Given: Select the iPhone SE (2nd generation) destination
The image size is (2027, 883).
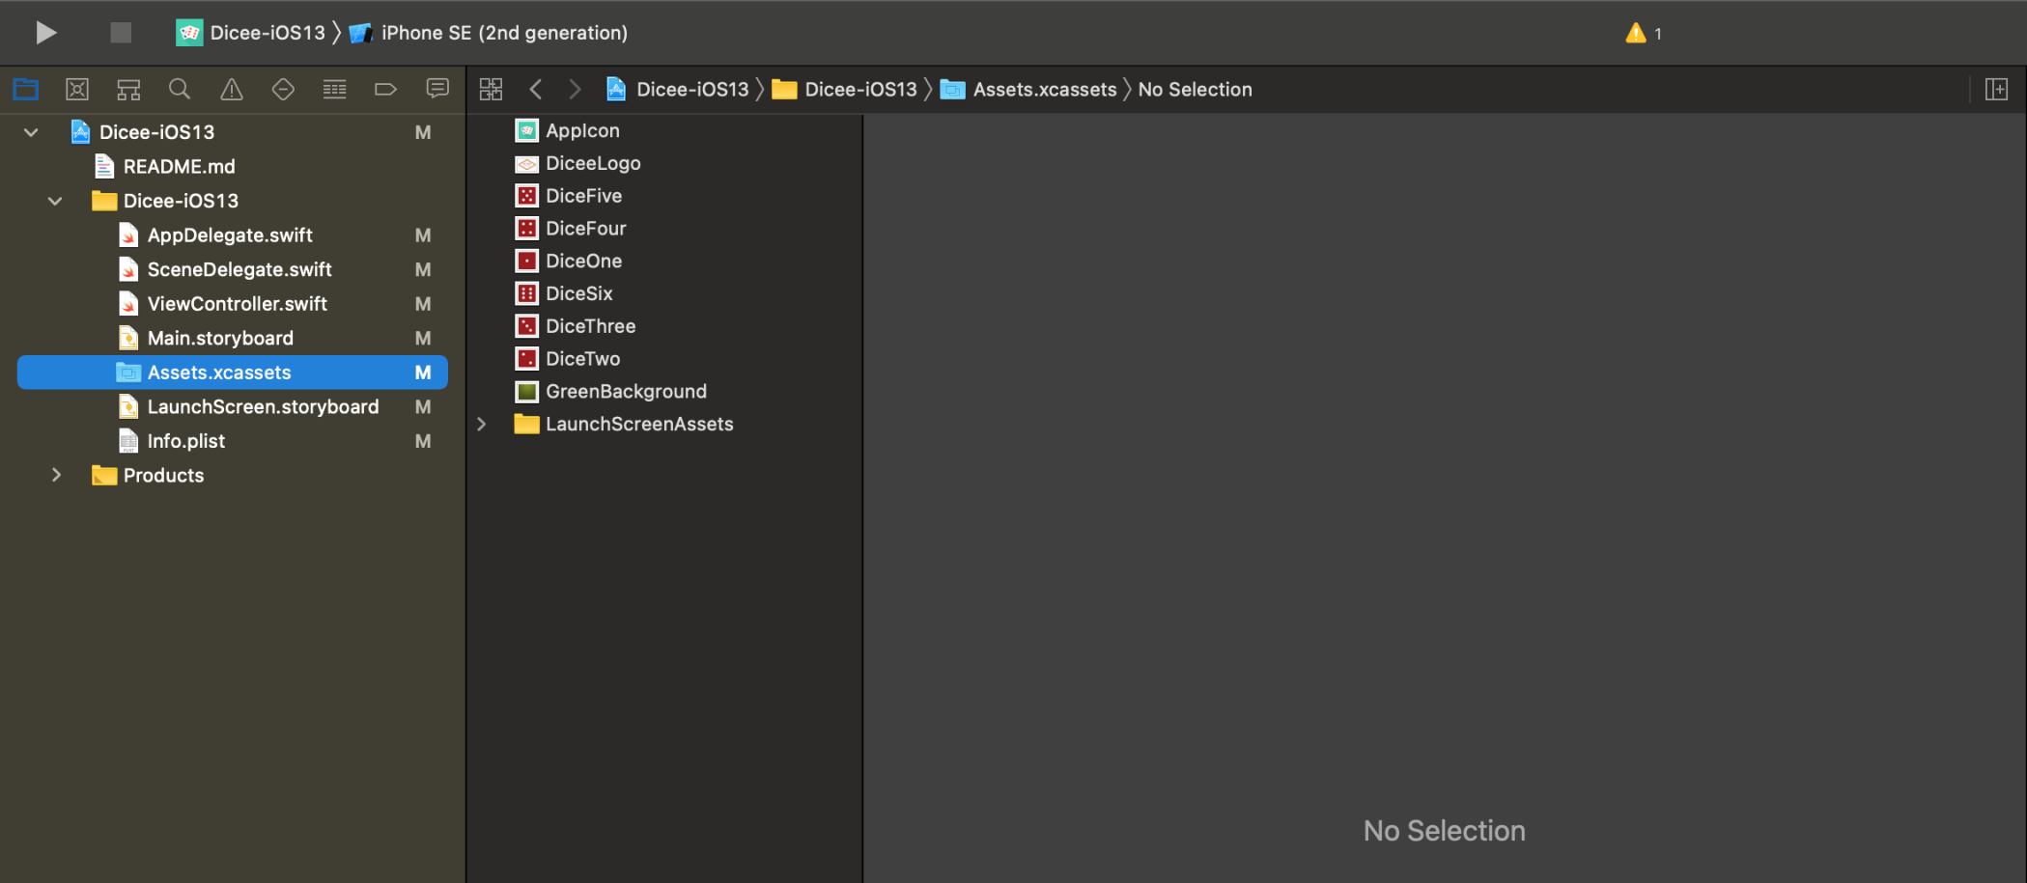Looking at the screenshot, I should (x=503, y=33).
